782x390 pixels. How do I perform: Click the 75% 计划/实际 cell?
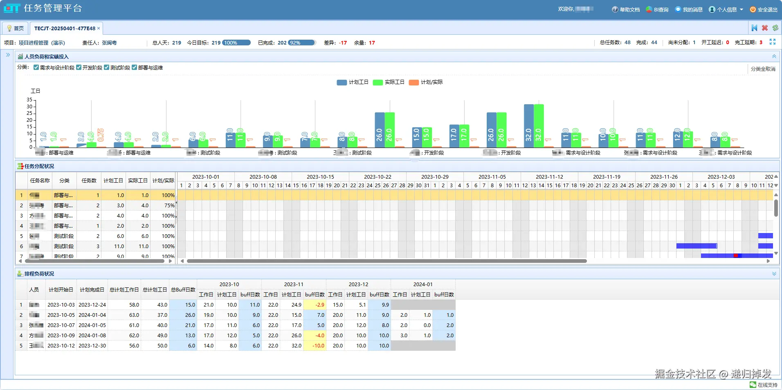[x=163, y=205]
